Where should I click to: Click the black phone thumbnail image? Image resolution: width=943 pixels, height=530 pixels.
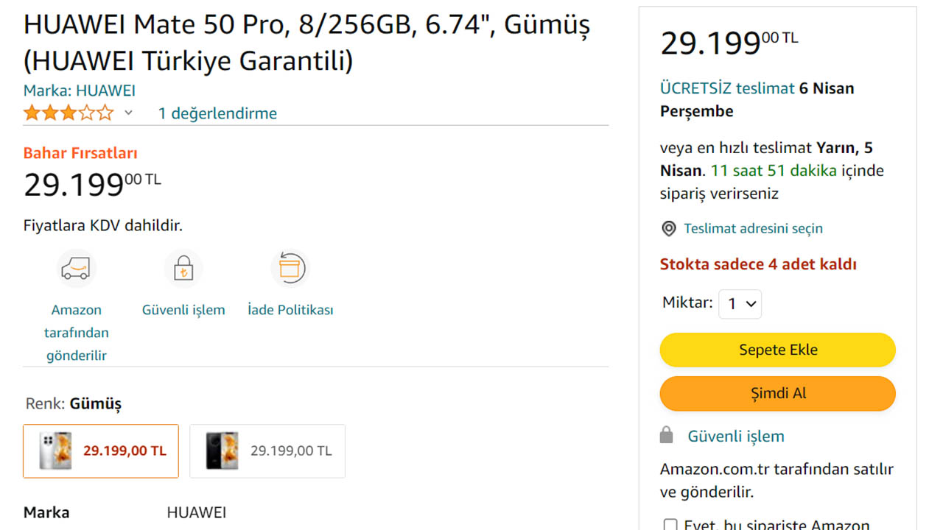(x=222, y=451)
